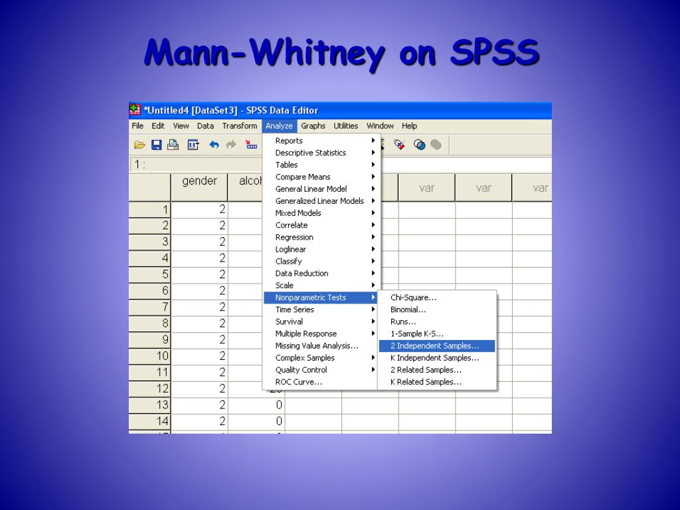Expand the Correlate submenu
The height and width of the screenshot is (510, 680).
[x=321, y=225]
